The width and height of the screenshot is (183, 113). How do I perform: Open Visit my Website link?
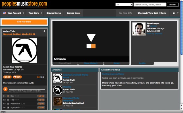tap(154, 34)
